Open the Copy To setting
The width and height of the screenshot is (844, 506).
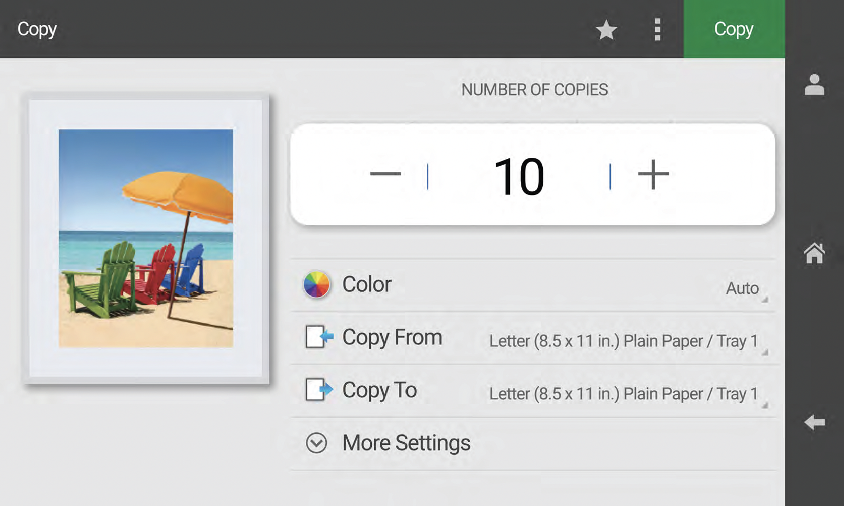[x=533, y=391]
